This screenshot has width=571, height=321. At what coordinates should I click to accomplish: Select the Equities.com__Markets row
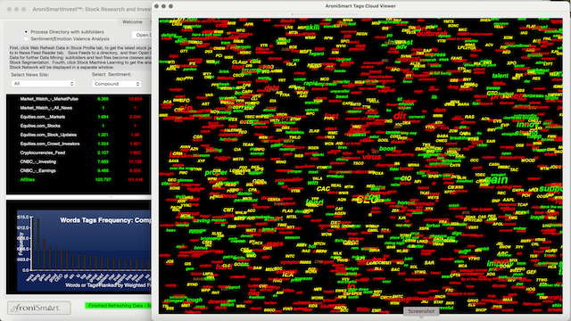(79, 117)
